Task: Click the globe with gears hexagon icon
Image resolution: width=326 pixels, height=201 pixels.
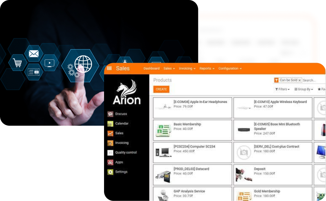Action: [80, 66]
